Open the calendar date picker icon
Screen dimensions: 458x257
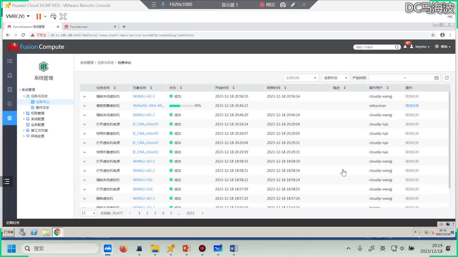pyautogui.click(x=437, y=78)
